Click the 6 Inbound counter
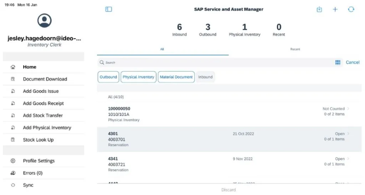Image resolution: width=365 pixels, height=195 pixels. 180,30
